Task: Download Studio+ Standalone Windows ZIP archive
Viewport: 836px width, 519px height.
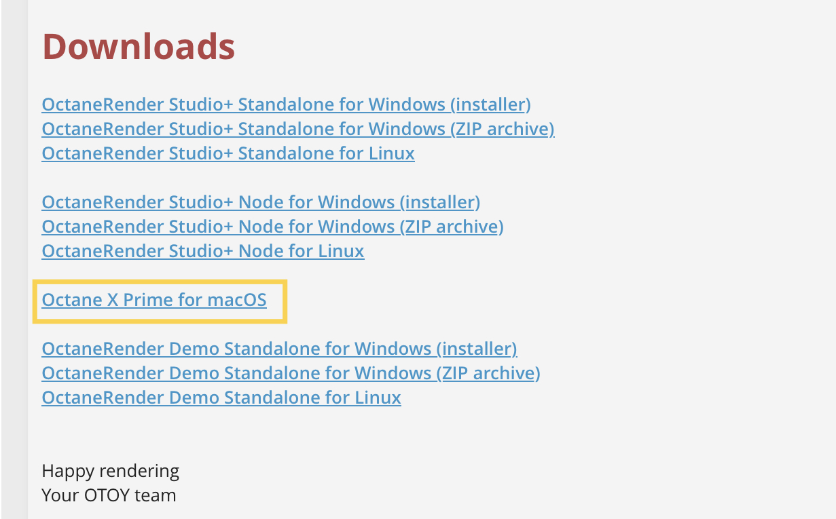Action: pyautogui.click(x=297, y=129)
